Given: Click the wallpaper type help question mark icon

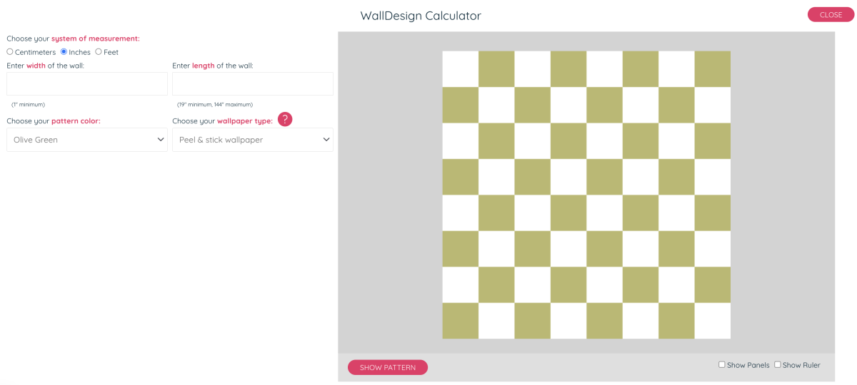Looking at the screenshot, I should tap(285, 120).
